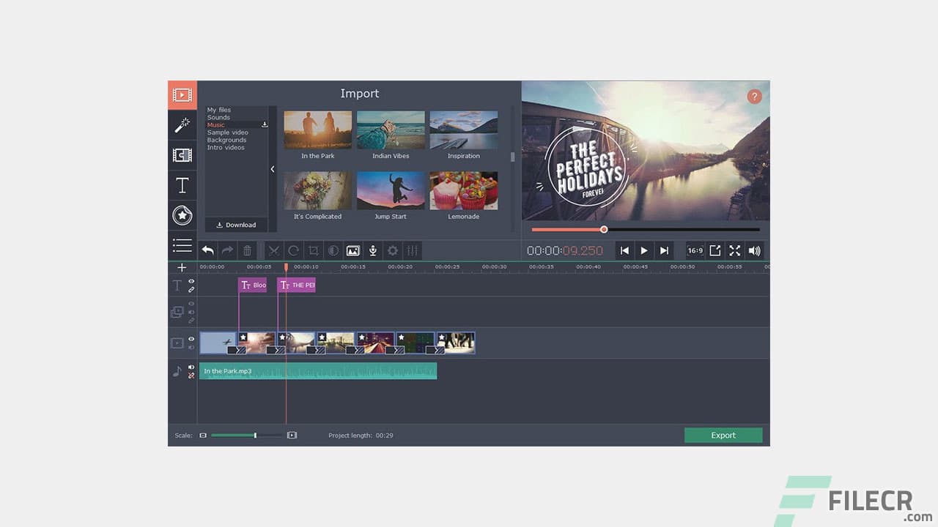
Task: Click the Stickers star icon in sidebar
Action: (x=182, y=215)
